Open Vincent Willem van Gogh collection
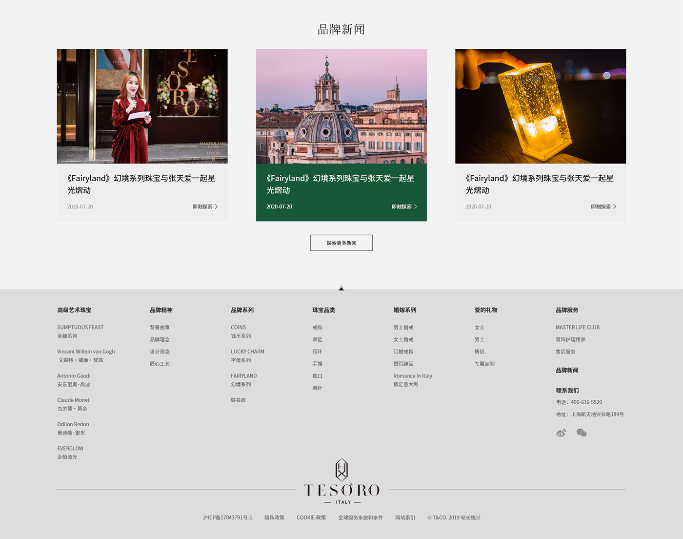The image size is (683, 539). [x=86, y=352]
